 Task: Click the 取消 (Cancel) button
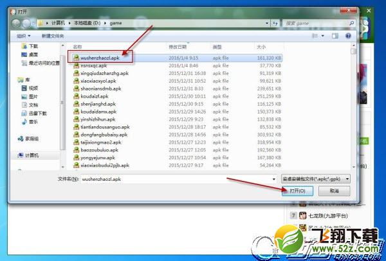click(x=334, y=190)
